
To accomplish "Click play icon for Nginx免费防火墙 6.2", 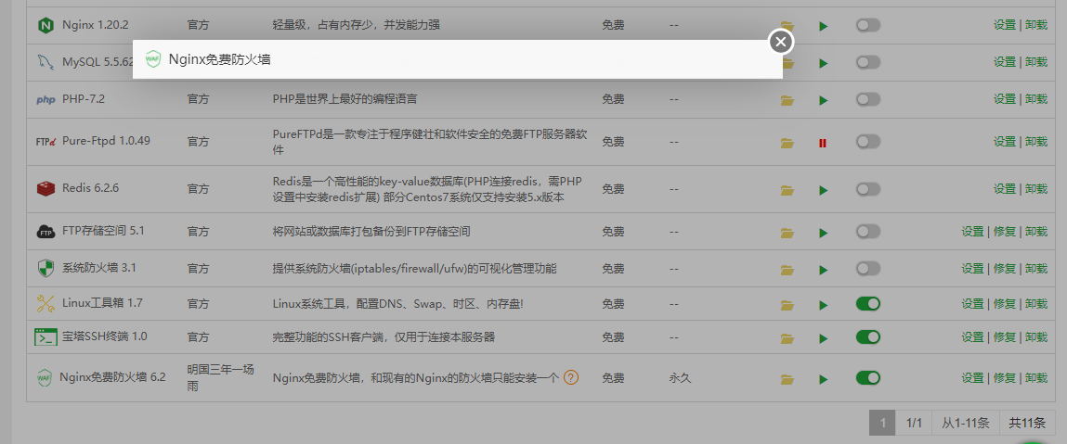I will point(824,379).
